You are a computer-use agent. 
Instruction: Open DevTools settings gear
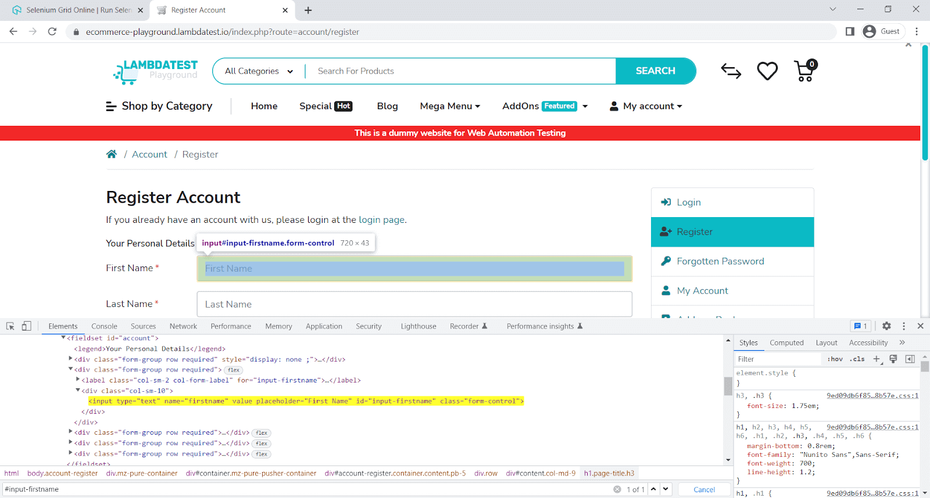pyautogui.click(x=886, y=326)
